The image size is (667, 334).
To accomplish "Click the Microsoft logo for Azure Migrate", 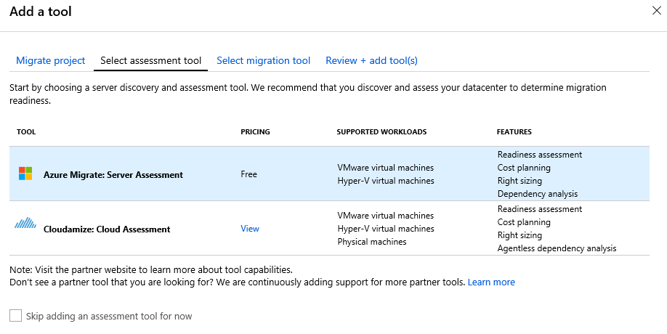I will pos(25,174).
